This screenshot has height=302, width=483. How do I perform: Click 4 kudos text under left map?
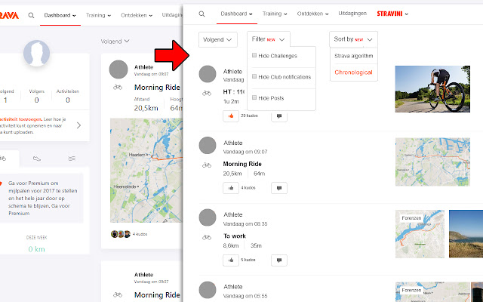pos(140,234)
